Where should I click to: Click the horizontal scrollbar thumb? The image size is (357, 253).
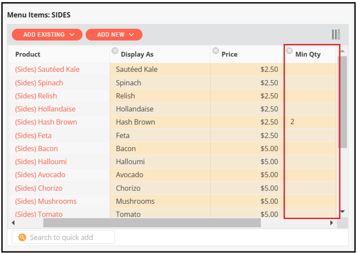pyautogui.click(x=150, y=223)
